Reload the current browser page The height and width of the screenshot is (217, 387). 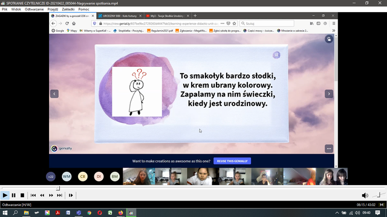click(x=67, y=24)
